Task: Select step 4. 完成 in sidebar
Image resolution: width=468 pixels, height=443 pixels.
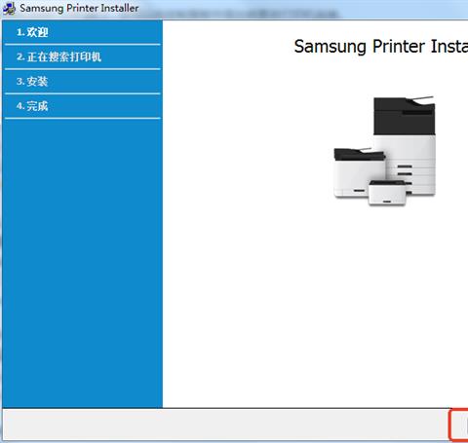Action: click(x=83, y=106)
